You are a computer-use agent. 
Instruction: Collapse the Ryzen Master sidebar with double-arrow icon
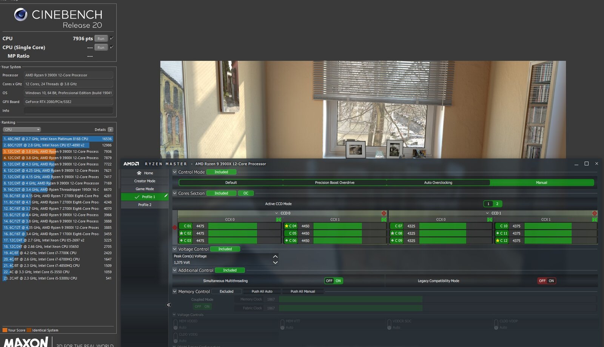point(168,305)
